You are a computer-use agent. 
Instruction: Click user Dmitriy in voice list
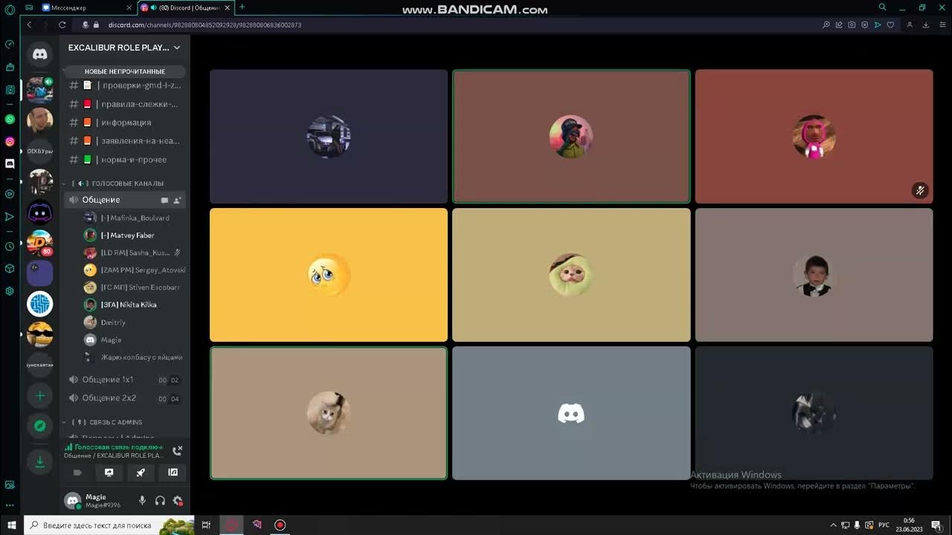(134, 322)
